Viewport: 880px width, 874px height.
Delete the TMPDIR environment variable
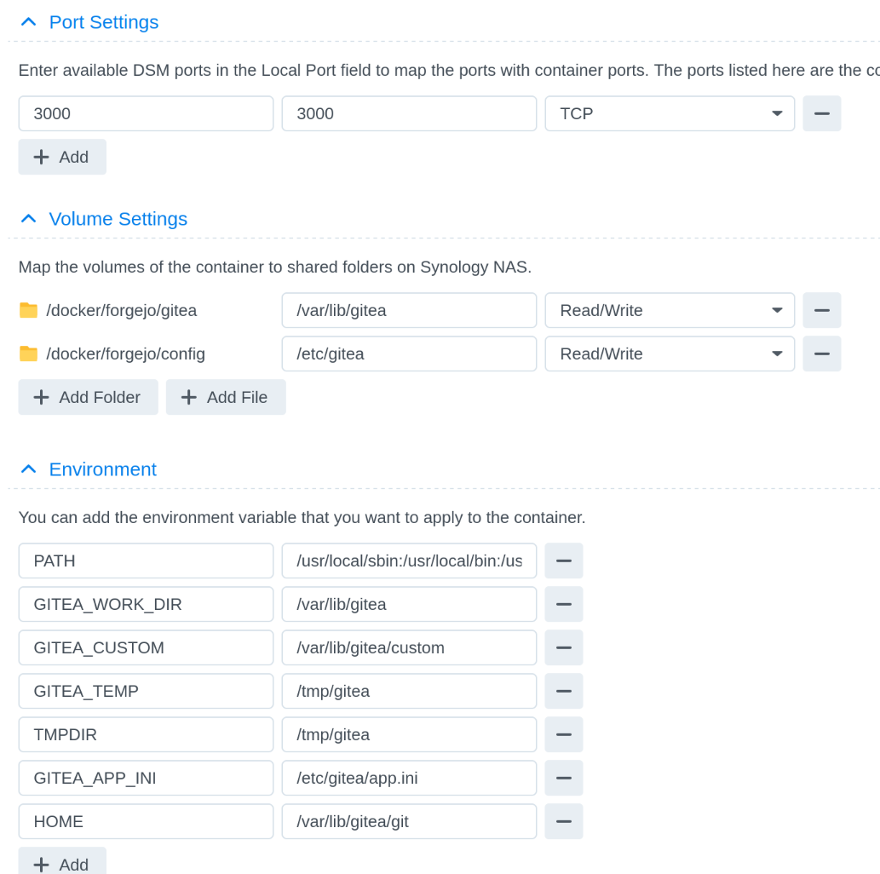[563, 734]
